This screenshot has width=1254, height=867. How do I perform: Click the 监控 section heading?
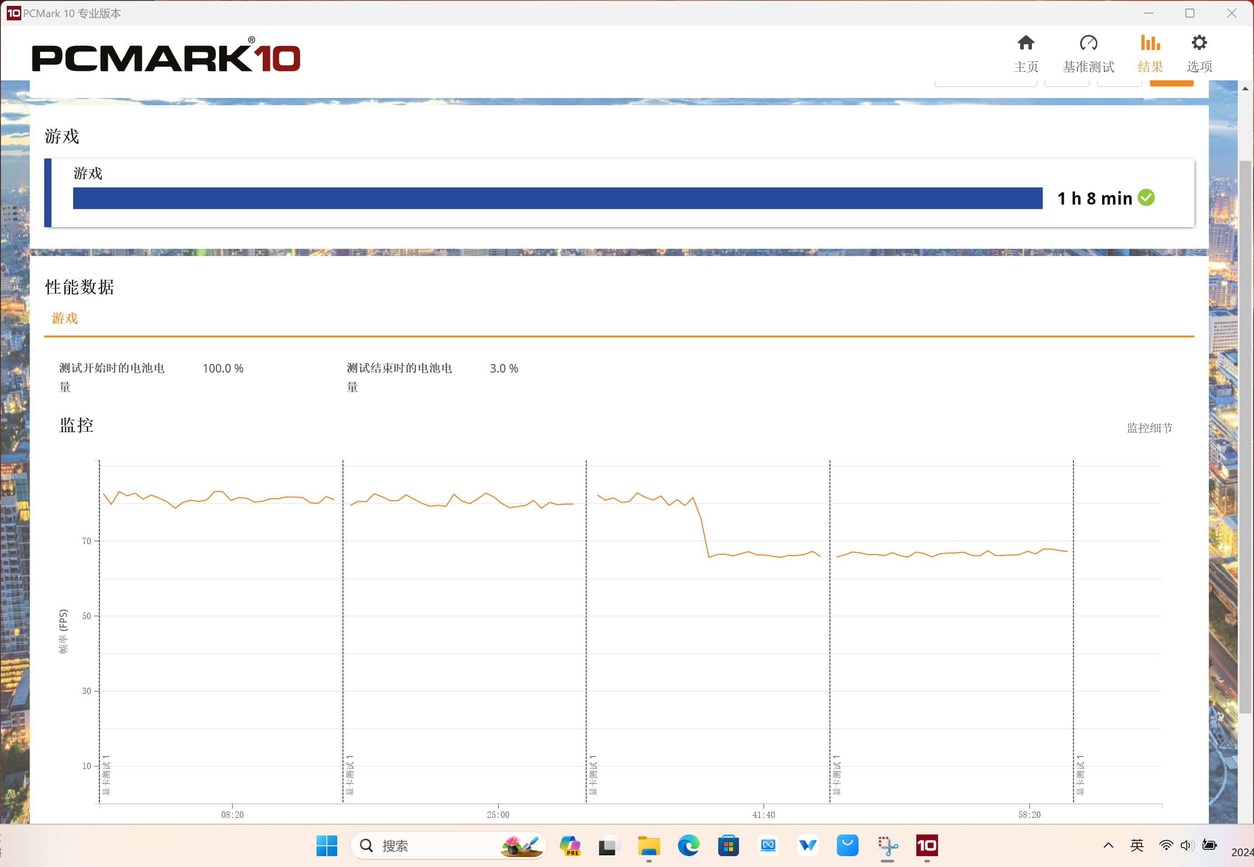point(76,425)
